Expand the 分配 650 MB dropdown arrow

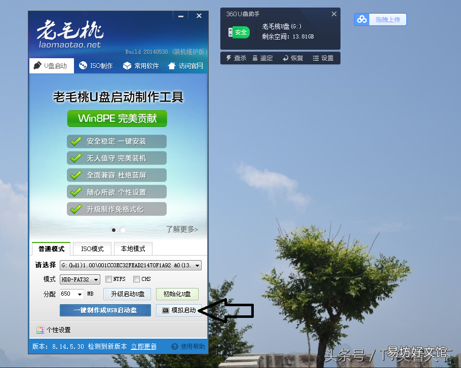coord(80,294)
